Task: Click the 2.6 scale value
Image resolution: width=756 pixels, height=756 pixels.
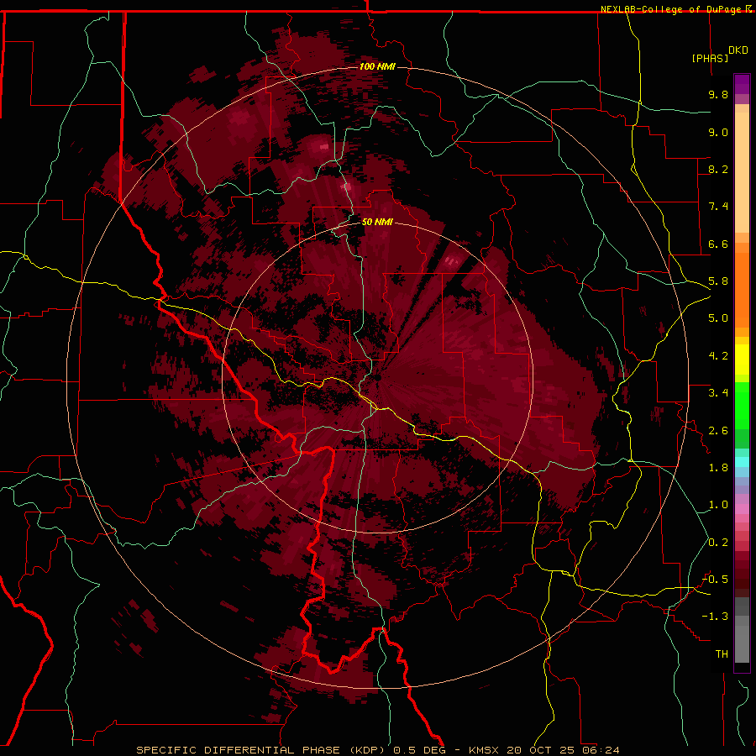Action: [718, 431]
